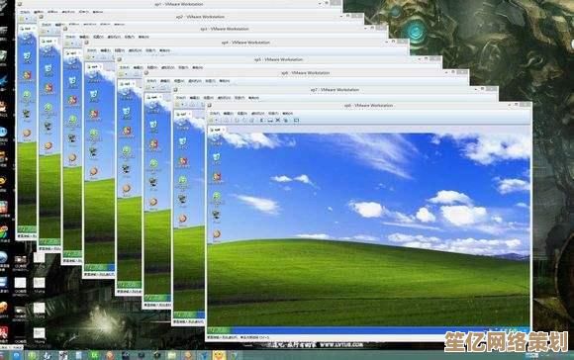Click the yellow face icon in host taskbar
The height and width of the screenshot is (360, 574).
pos(219,355)
